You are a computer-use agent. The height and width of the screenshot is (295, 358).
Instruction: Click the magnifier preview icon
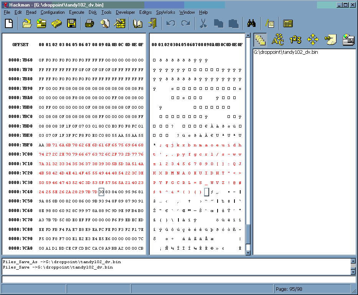(105, 23)
